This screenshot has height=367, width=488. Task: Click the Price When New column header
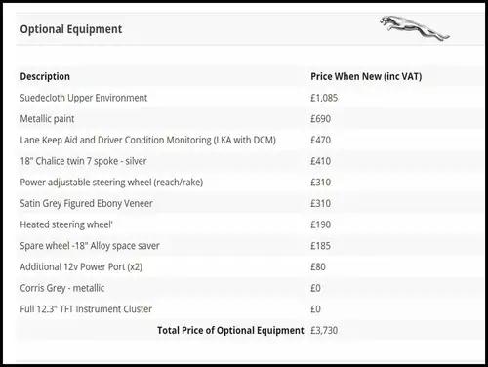tap(366, 76)
